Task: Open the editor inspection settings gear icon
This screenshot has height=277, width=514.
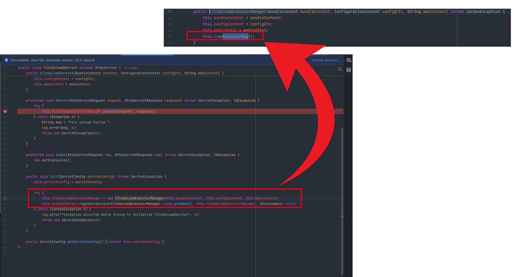Action: [x=339, y=69]
